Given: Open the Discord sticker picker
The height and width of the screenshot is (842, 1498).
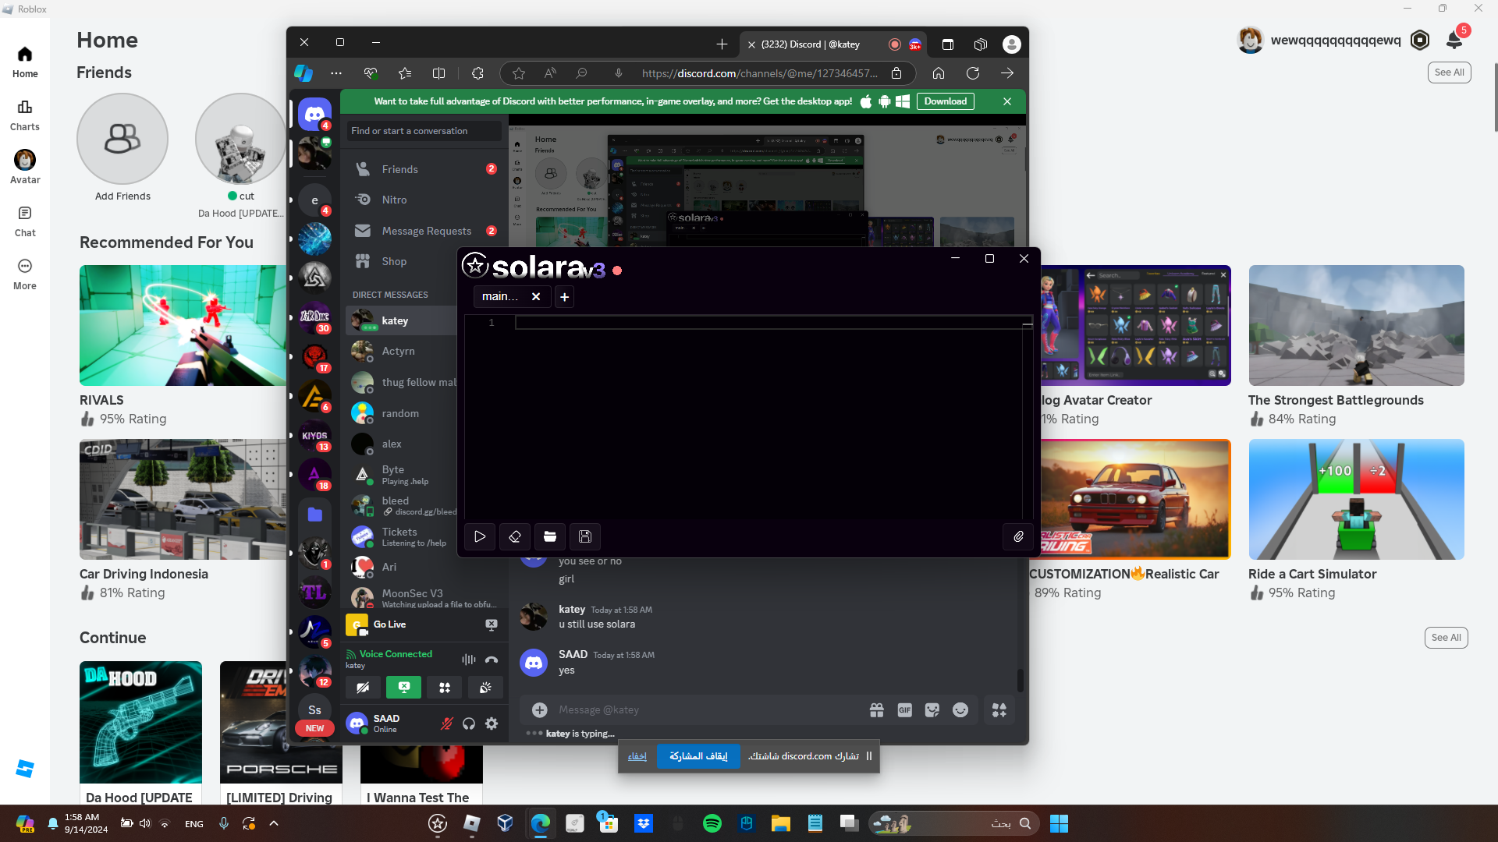Looking at the screenshot, I should click(932, 710).
